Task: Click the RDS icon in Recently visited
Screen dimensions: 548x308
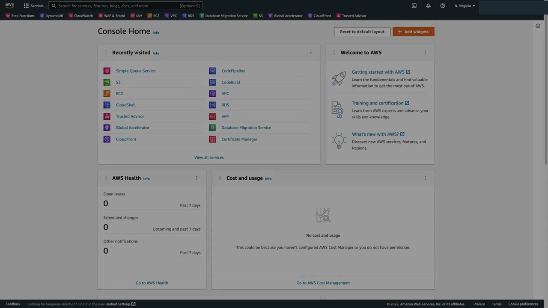Action: tap(212, 105)
